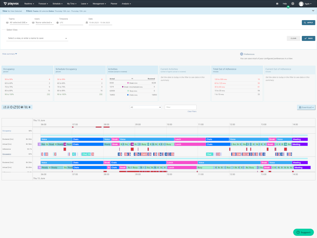Click the refresh icon in timeline toolbar

tap(15, 107)
